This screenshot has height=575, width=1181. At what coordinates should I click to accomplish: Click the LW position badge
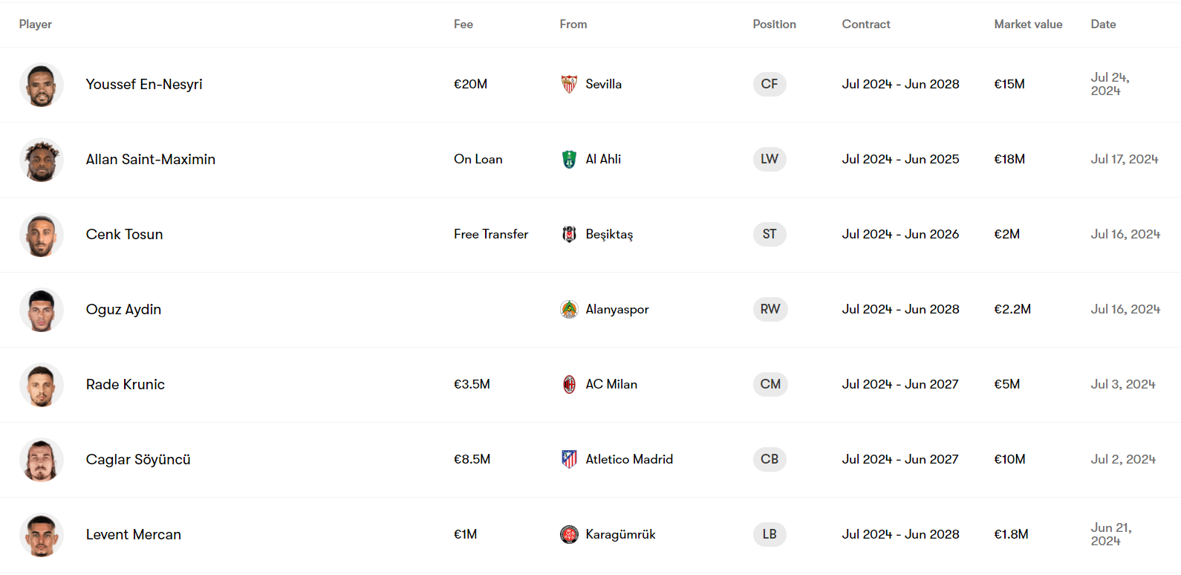point(770,159)
